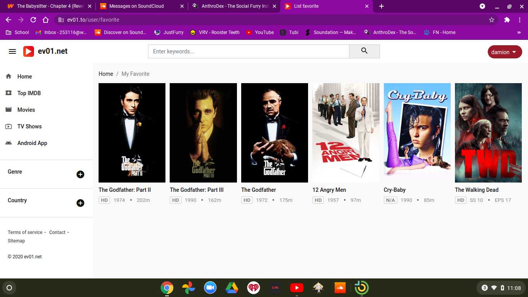Viewport: 528px width, 297px height.
Task: Close the Messages on SoundCloud tab
Action: 182,6
